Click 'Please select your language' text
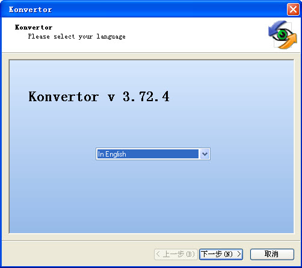This screenshot has width=302, height=268. [76, 37]
